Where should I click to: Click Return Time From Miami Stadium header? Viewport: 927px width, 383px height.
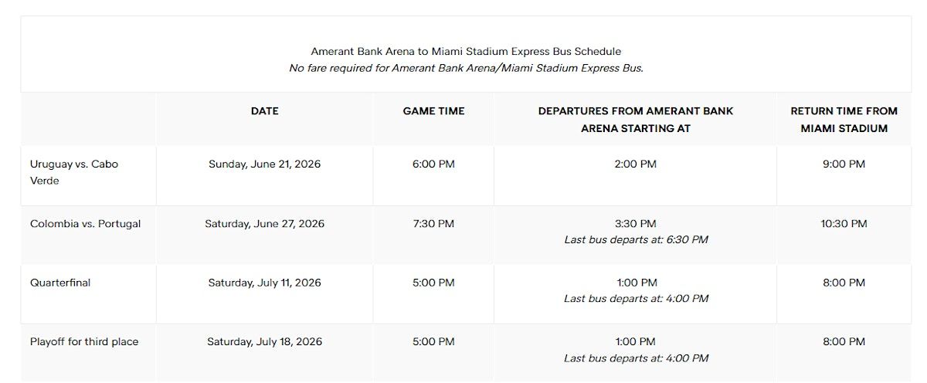point(844,120)
